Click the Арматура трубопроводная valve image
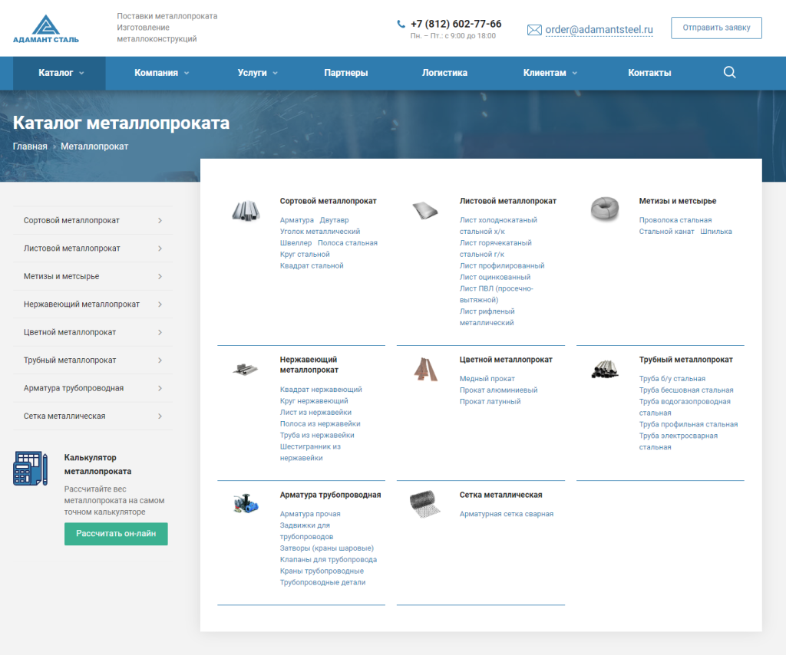The width and height of the screenshot is (786, 655). pos(246,503)
